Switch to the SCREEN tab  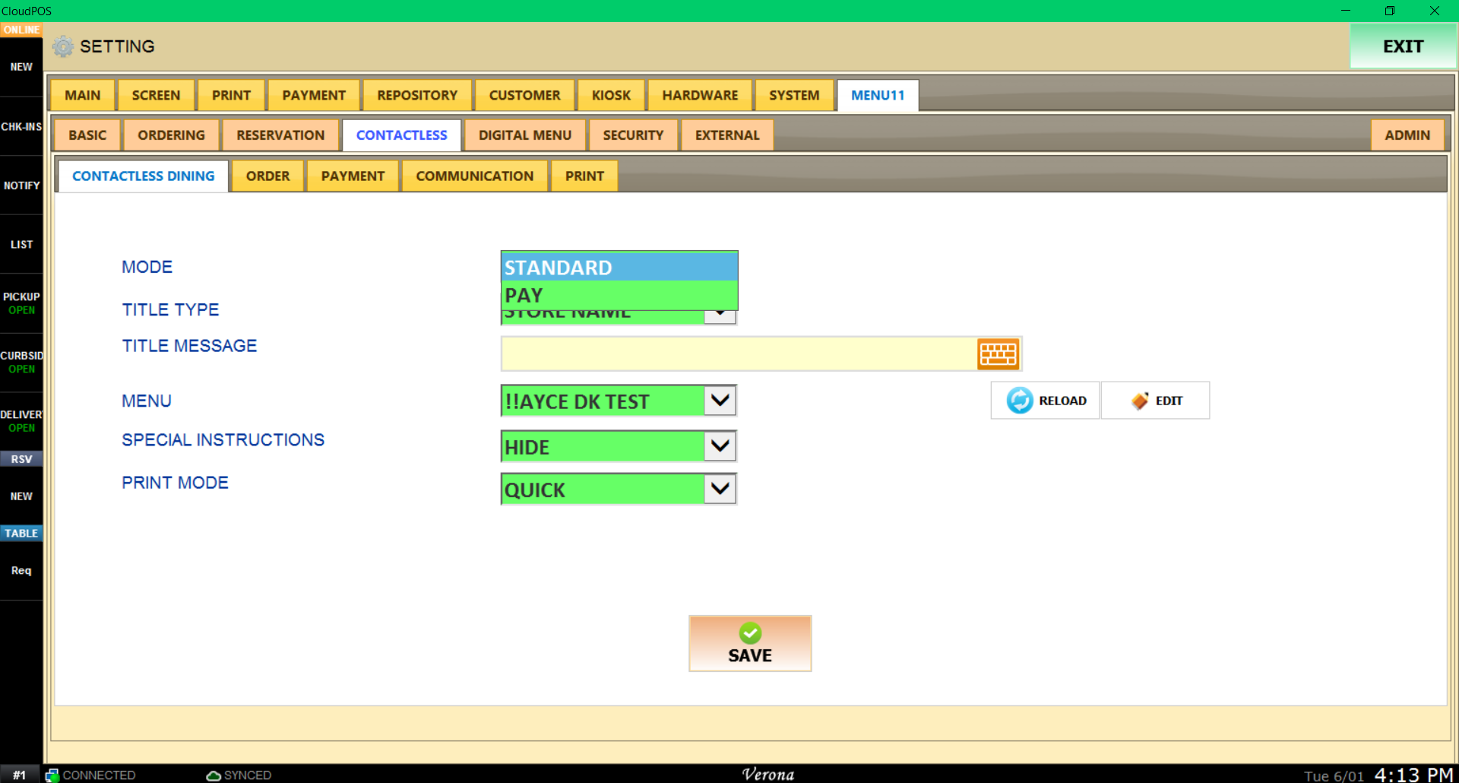(x=156, y=96)
